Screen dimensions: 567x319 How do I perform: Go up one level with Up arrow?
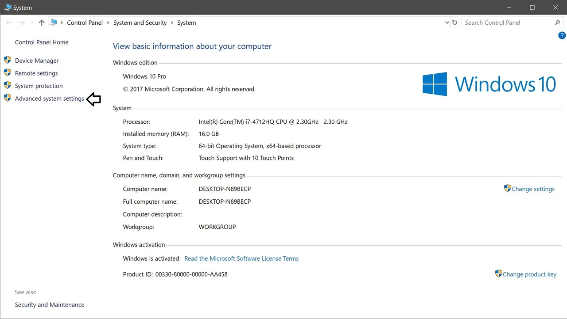coord(42,23)
